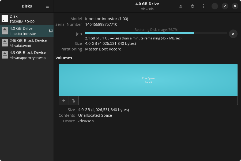Click the power off drive icon
The height and width of the screenshot is (161, 241).
coord(192,6)
